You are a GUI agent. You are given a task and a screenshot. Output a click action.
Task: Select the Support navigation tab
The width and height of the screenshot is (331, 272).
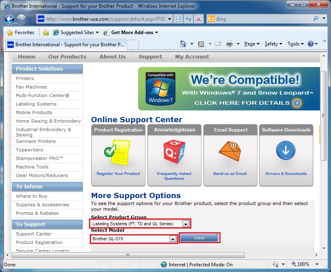(x=150, y=57)
